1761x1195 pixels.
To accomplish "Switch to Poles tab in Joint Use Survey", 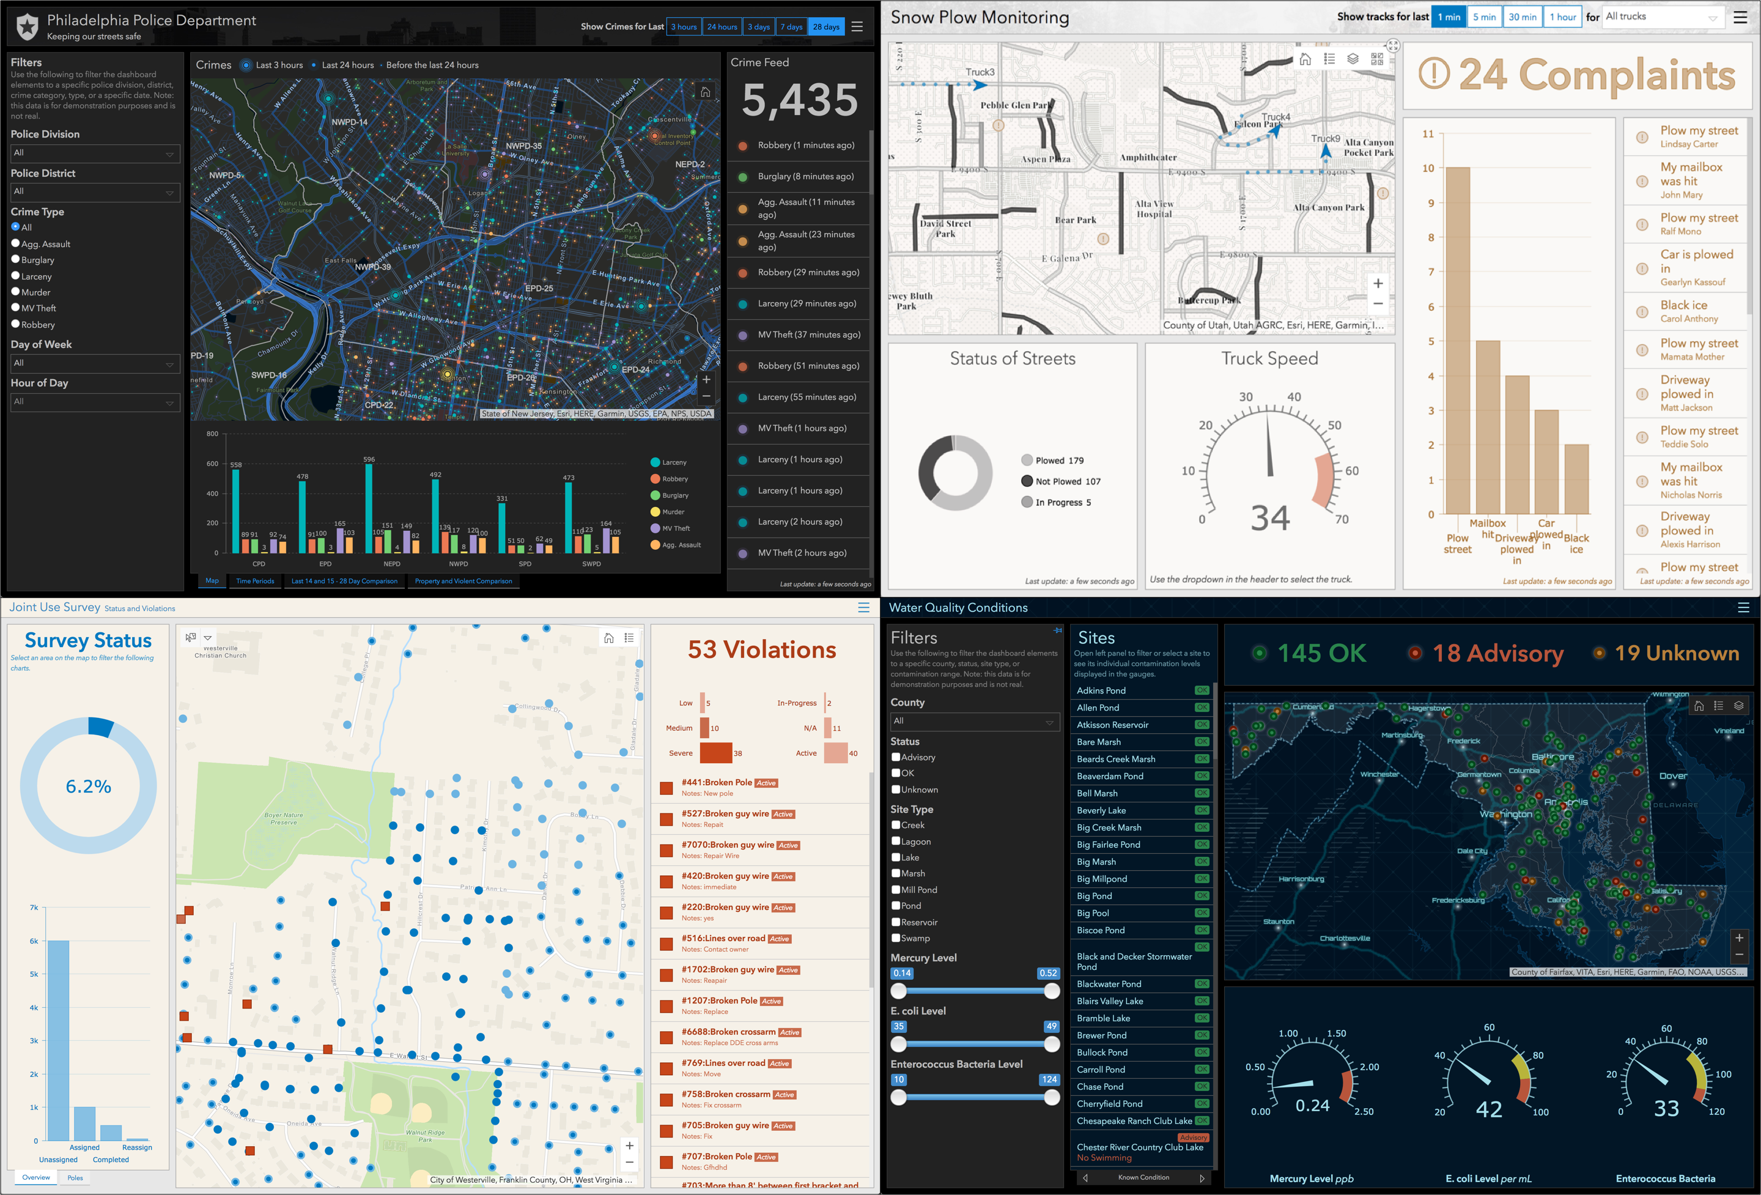I will [x=75, y=1178].
